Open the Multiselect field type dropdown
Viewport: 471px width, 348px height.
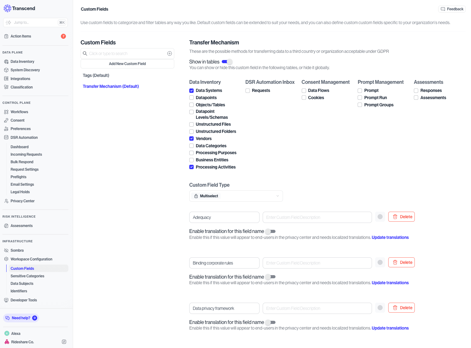(x=236, y=196)
